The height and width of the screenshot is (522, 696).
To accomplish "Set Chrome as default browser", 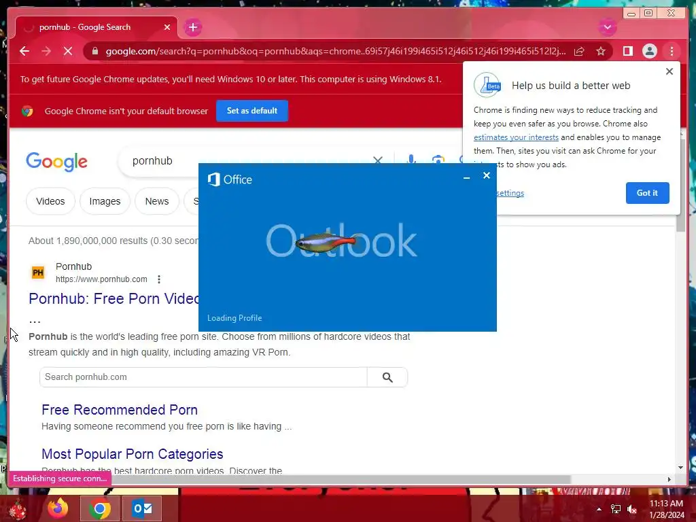I will 252,111.
